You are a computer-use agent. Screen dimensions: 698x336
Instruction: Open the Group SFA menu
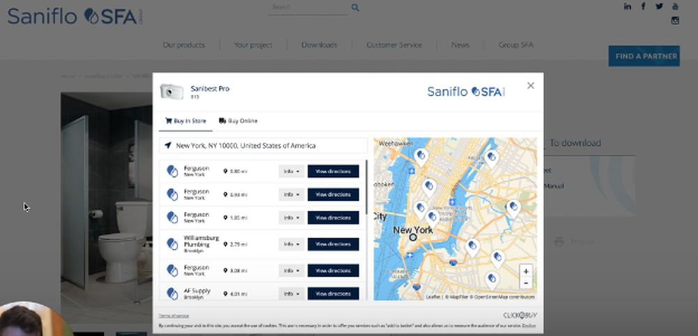point(516,45)
